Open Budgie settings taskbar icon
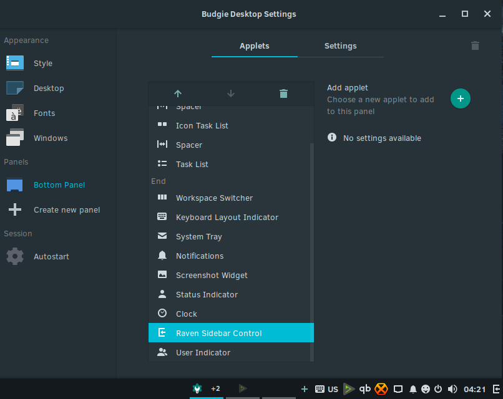This screenshot has width=503, height=399. 197,389
